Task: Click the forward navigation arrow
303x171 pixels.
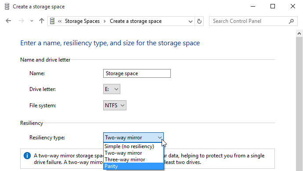Action: tap(21, 21)
